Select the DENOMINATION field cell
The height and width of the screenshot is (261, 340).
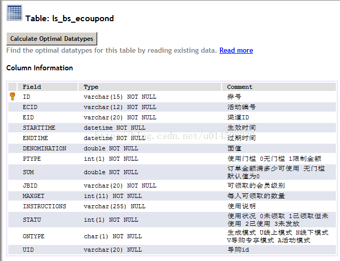pyautogui.click(x=48, y=148)
